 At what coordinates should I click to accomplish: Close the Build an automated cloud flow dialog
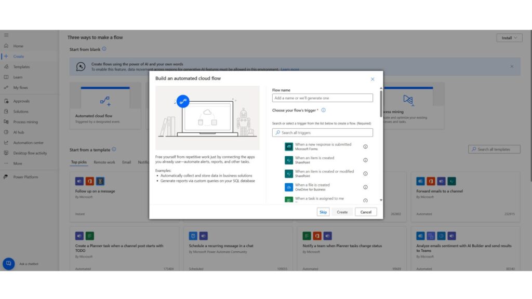point(372,79)
